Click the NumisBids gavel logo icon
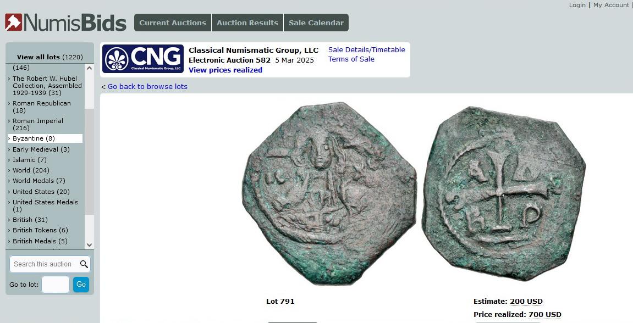 pyautogui.click(x=13, y=22)
